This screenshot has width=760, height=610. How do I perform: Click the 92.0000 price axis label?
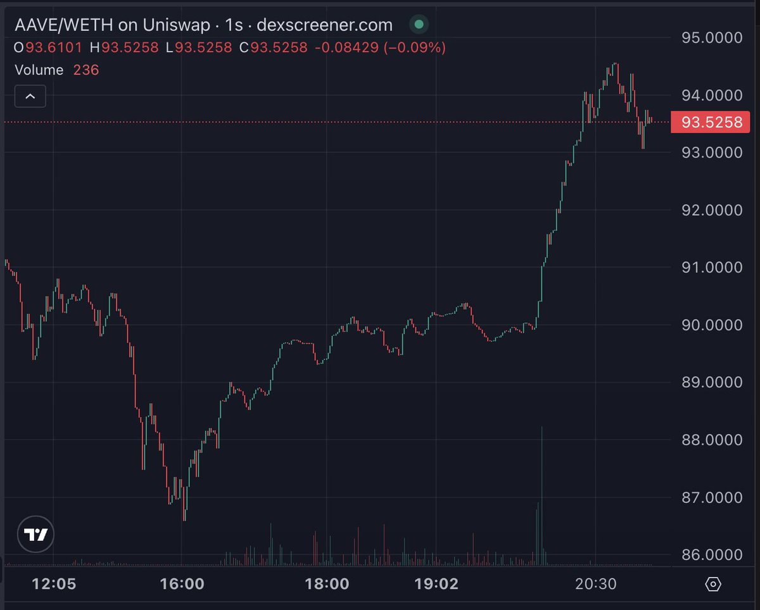[x=710, y=210]
